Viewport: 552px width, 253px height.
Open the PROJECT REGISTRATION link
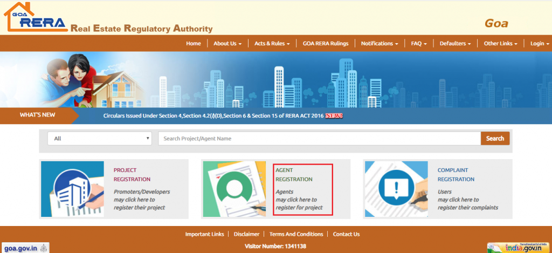132,175
